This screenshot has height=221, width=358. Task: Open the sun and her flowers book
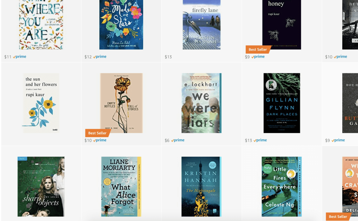pos(41,103)
